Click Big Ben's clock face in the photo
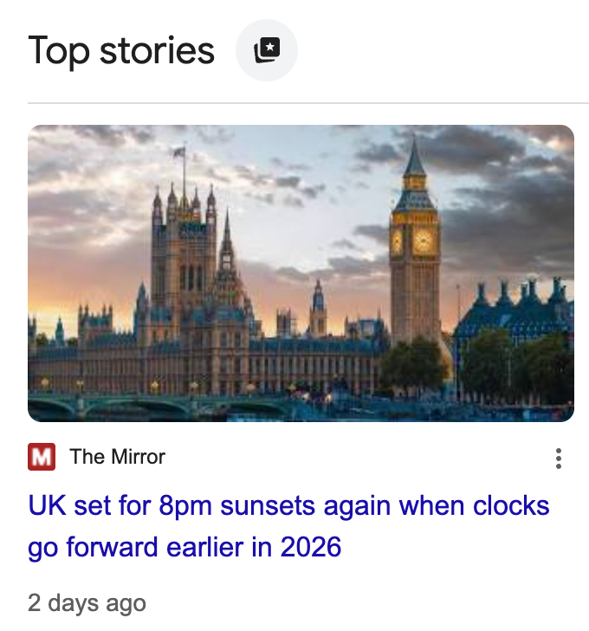The image size is (589, 631). click(x=423, y=242)
